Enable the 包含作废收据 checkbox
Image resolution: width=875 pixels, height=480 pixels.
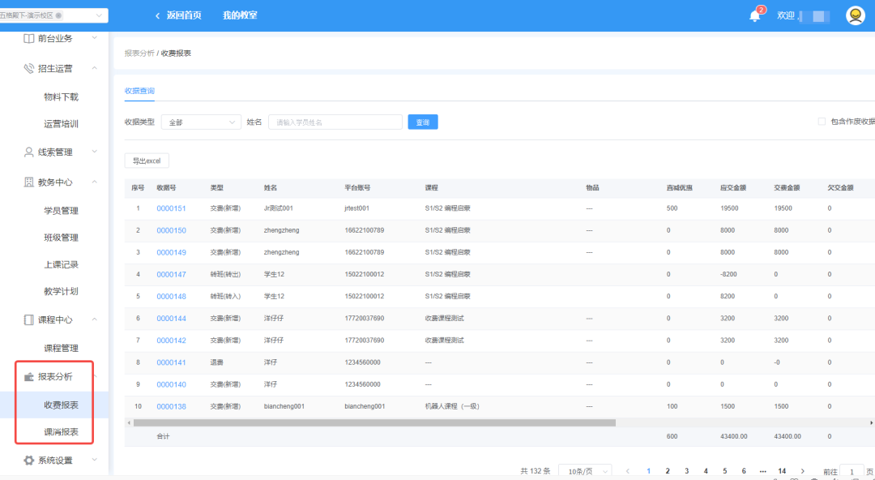[822, 122]
